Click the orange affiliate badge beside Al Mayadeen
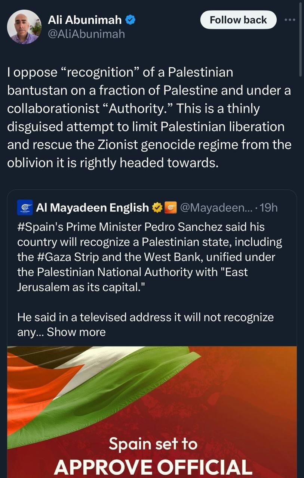Image resolution: width=304 pixels, height=478 pixels. click(171, 208)
